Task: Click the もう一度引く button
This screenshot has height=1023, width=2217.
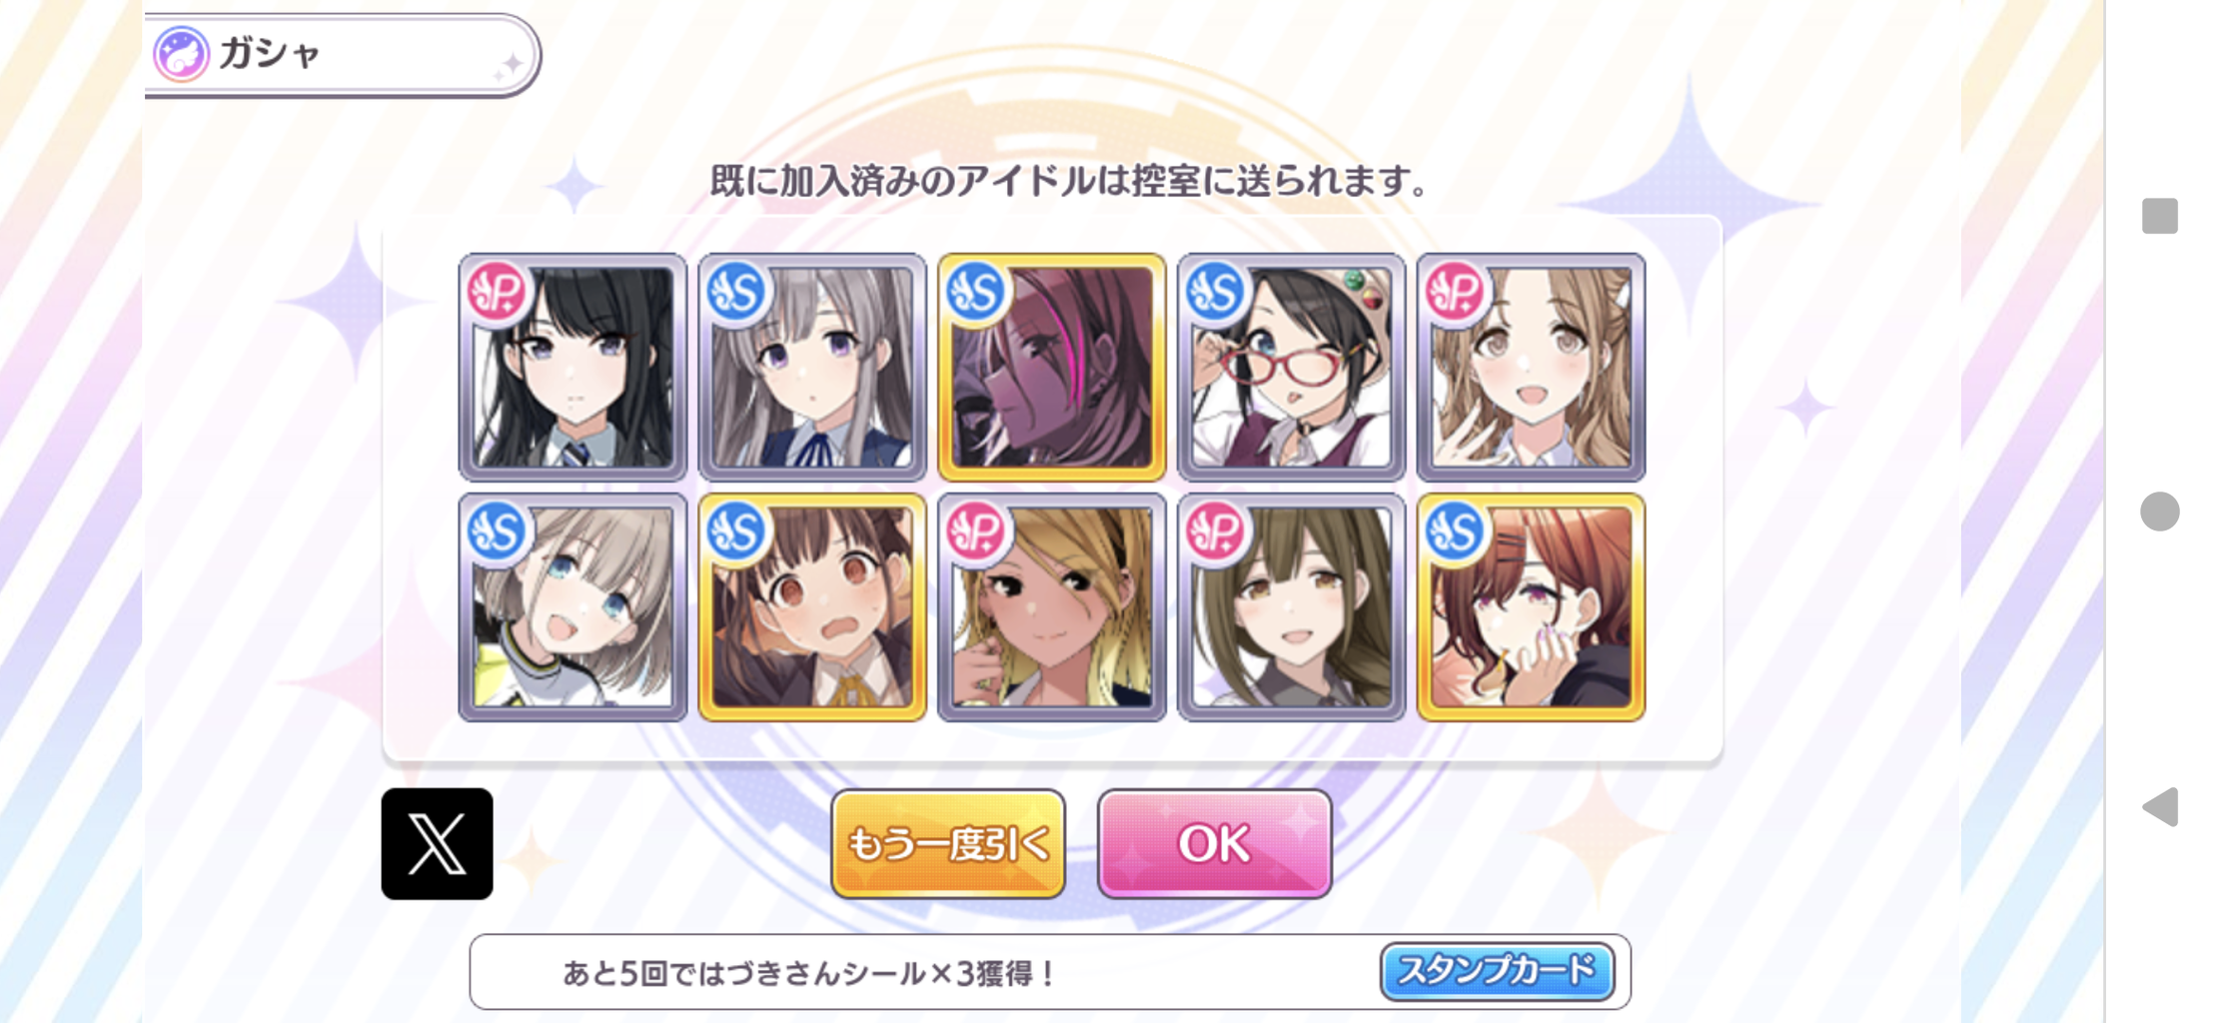Action: [948, 844]
